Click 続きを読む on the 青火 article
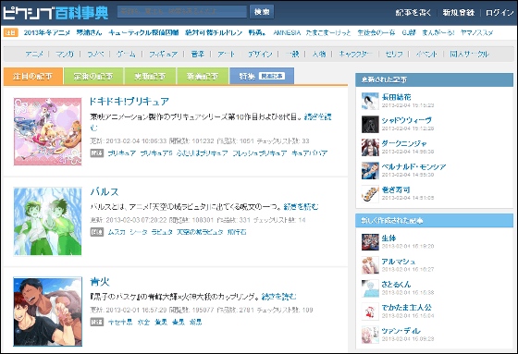This screenshot has height=354, width=518. (278, 297)
